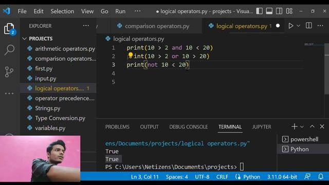Open run options dropdown next to play
This screenshot has width=329, height=185.
[298, 26]
